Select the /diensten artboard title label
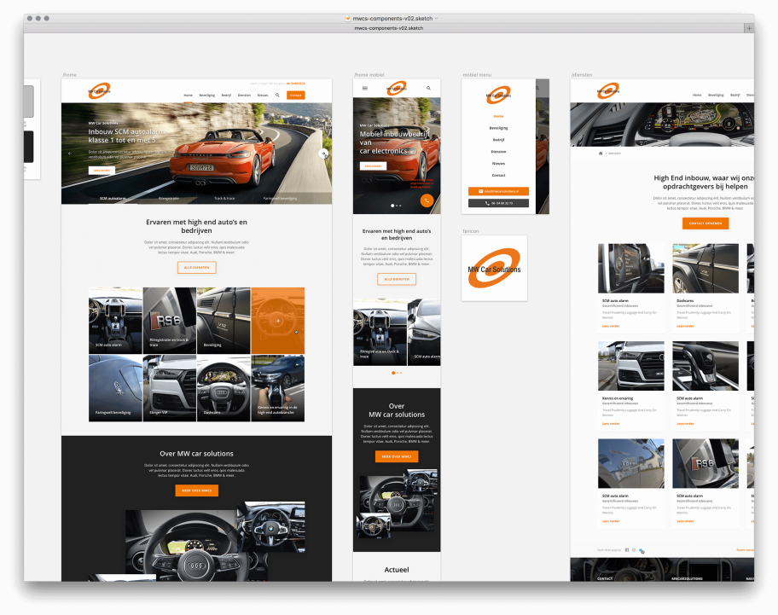This screenshot has width=778, height=615. coord(582,75)
